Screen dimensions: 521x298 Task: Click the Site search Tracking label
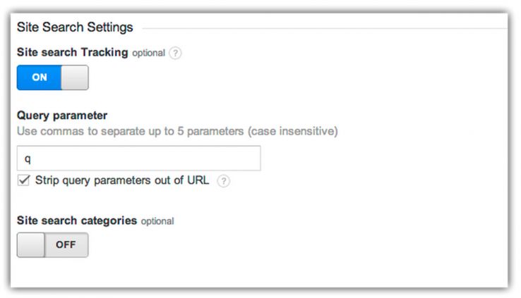[x=72, y=53]
